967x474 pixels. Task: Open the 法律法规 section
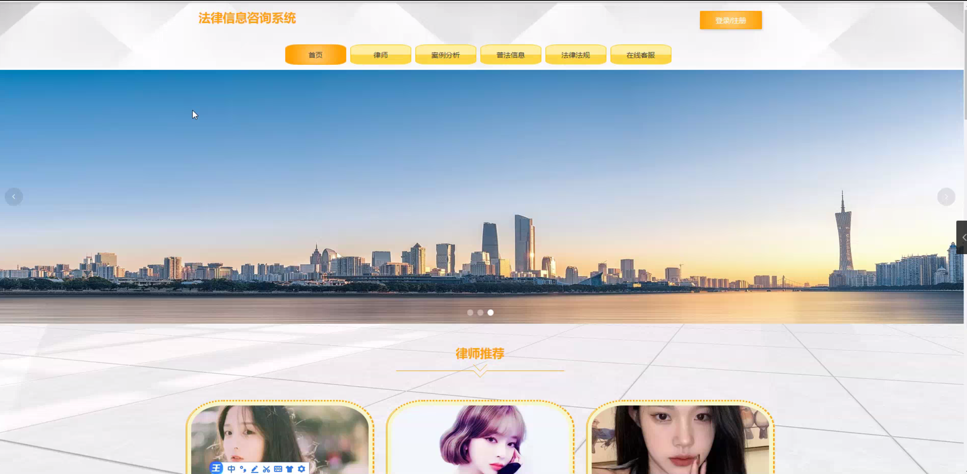pyautogui.click(x=576, y=54)
